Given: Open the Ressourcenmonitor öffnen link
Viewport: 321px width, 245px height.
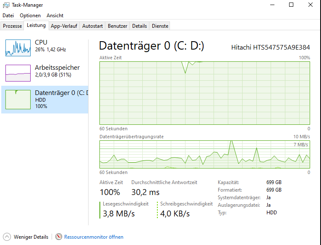Looking at the screenshot, I should pos(94,237).
